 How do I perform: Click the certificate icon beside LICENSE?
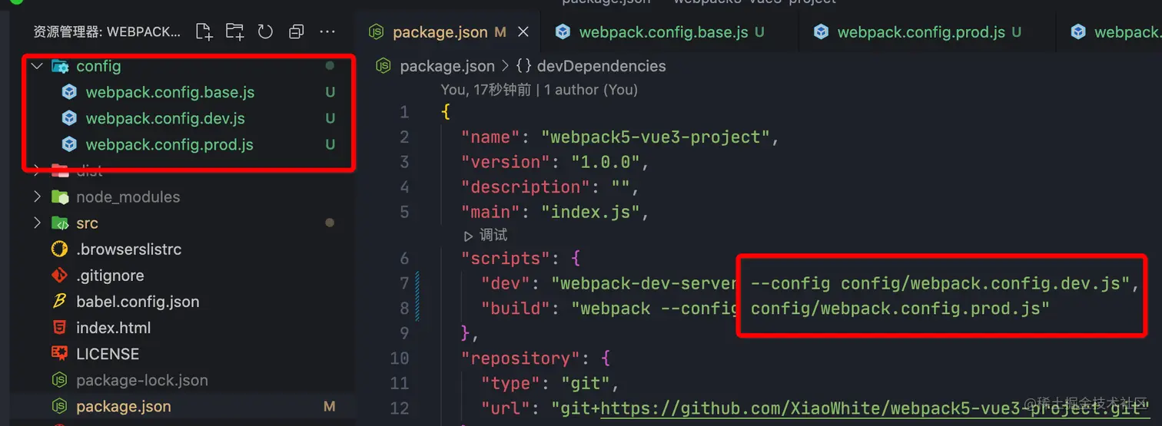59,354
